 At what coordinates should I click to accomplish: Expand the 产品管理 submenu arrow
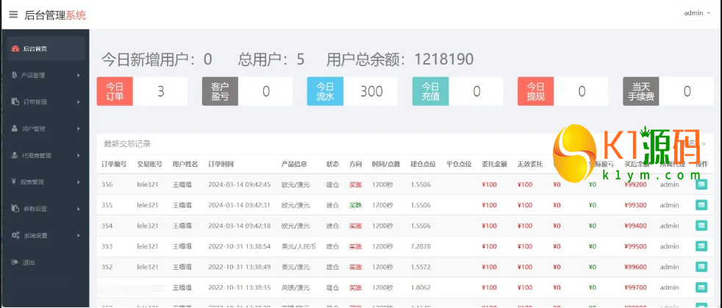(79, 75)
